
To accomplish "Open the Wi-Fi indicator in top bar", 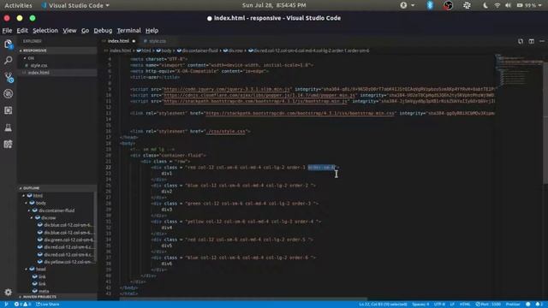I will [x=497, y=5].
